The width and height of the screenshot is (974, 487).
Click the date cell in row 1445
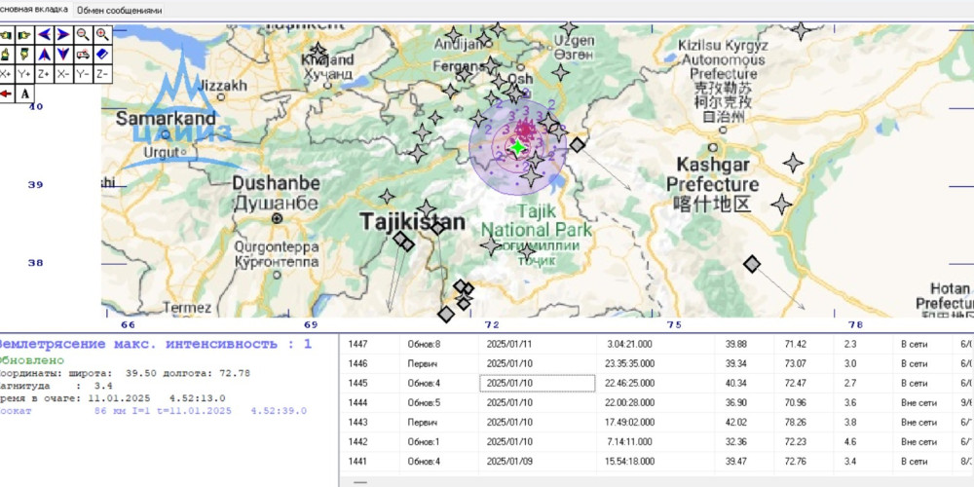[x=538, y=383]
